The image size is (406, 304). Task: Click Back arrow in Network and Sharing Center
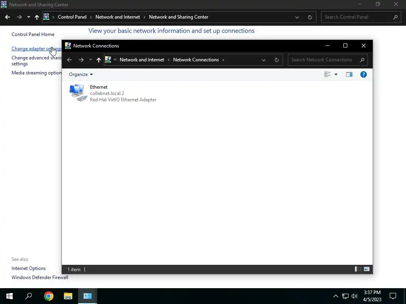(x=8, y=17)
